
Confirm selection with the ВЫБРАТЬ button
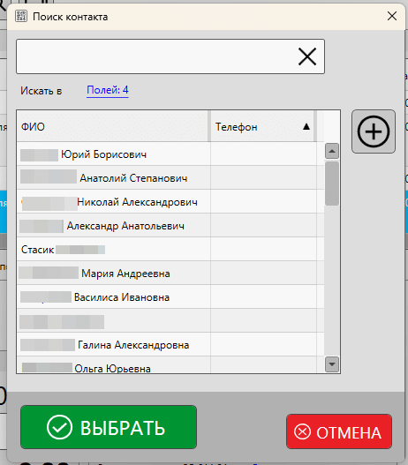point(109,427)
